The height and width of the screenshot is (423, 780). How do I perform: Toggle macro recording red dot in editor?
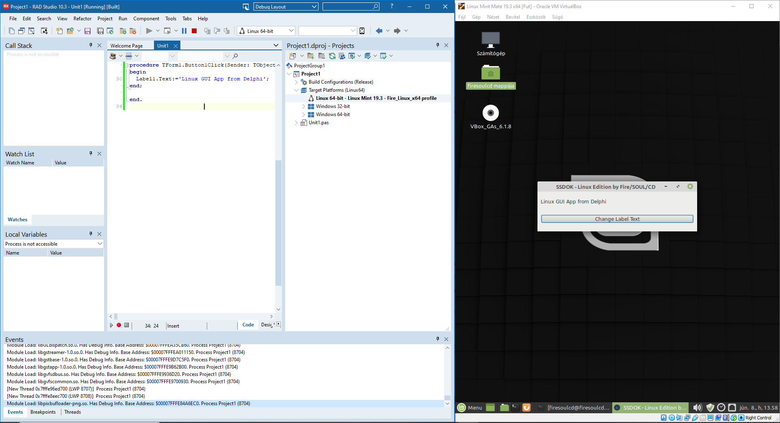(x=119, y=325)
